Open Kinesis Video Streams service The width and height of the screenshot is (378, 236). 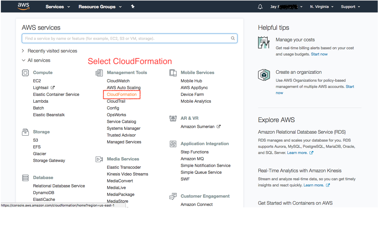pyautogui.click(x=128, y=174)
